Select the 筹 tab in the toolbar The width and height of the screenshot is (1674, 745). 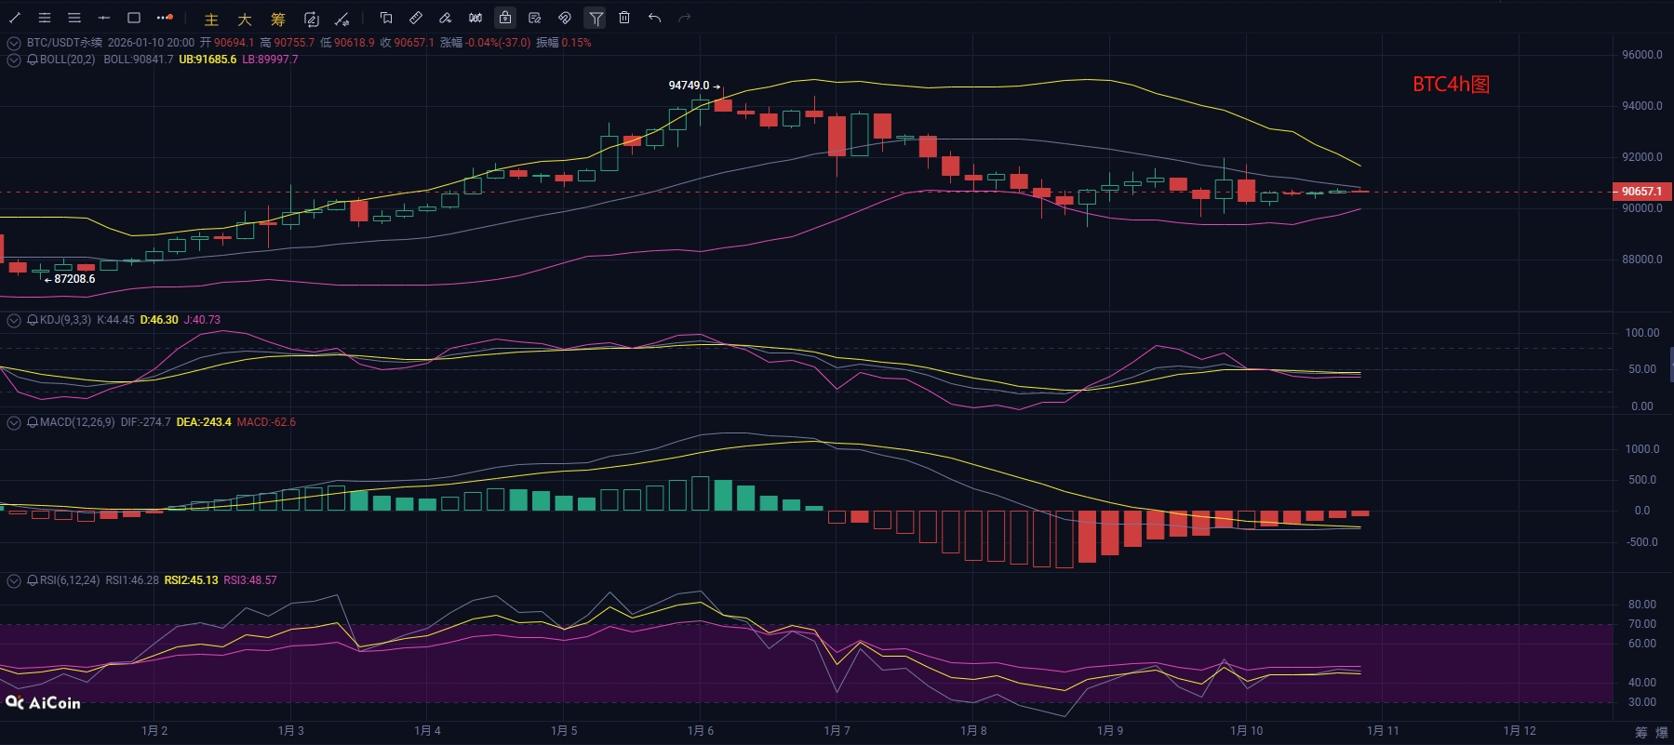(278, 20)
